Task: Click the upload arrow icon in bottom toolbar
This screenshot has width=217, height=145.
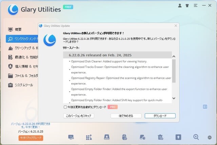Action: pos(178,137)
